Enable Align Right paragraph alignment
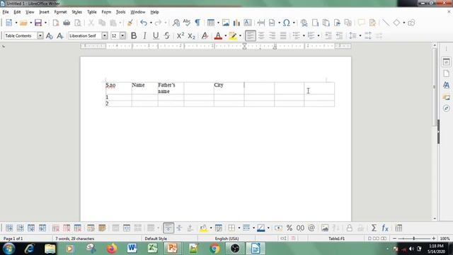The image size is (453, 255). tap(272, 35)
